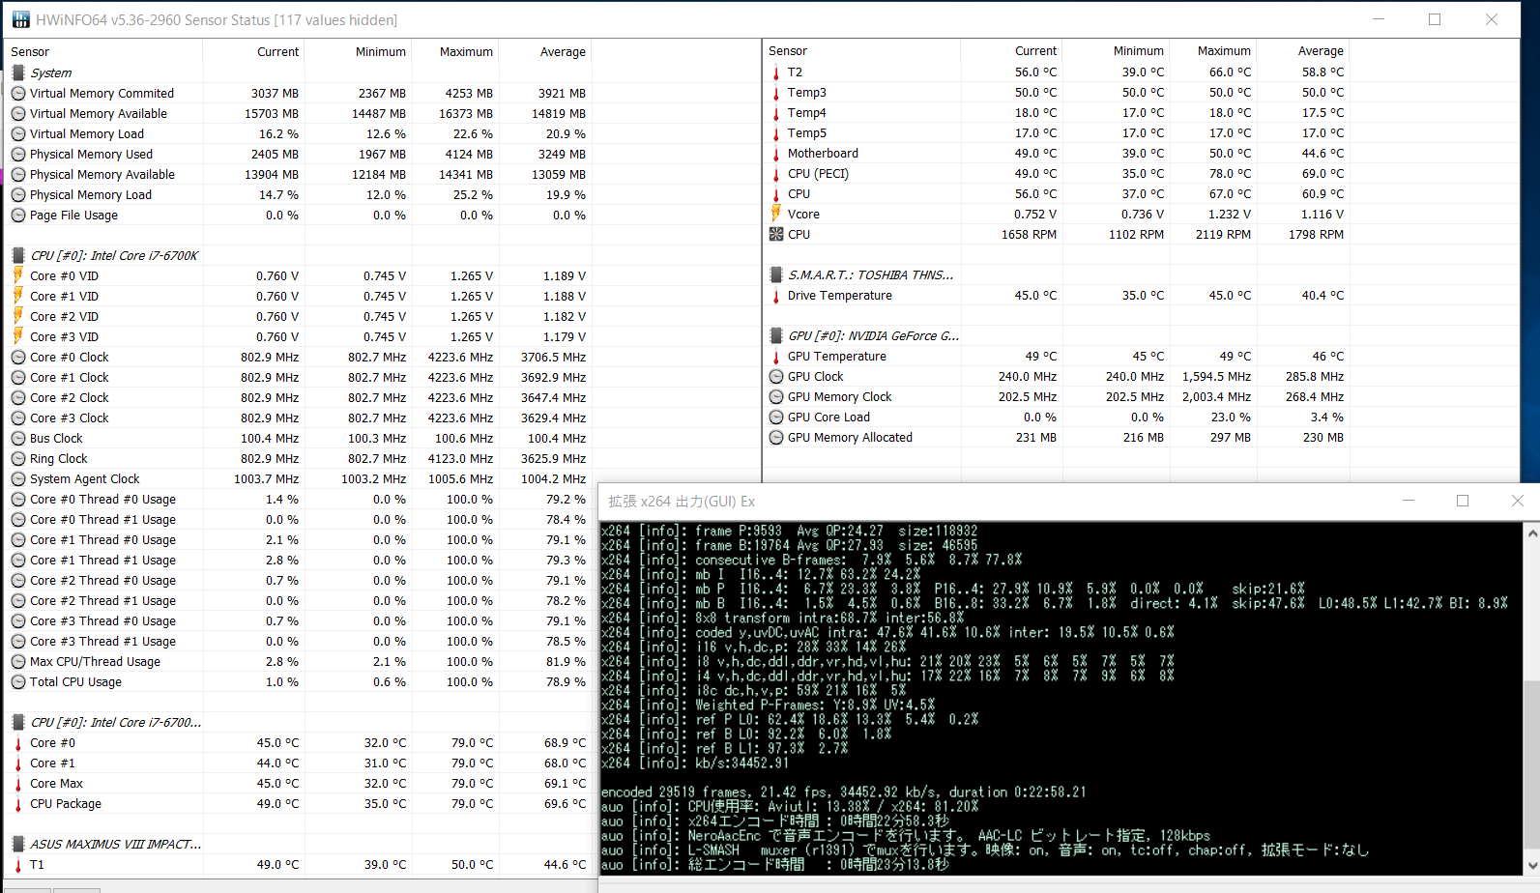The image size is (1540, 893).
Task: Select the System Agent Clock row label
Action: 85,478
